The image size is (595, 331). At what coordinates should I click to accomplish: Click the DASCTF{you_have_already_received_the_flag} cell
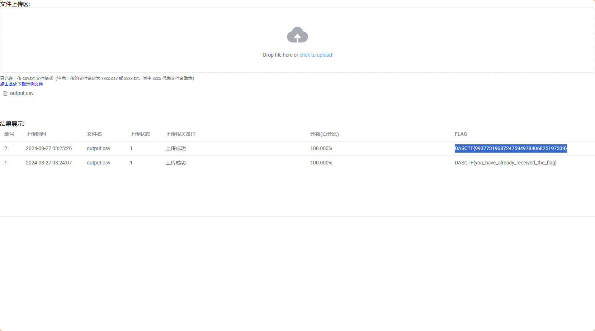click(x=506, y=163)
